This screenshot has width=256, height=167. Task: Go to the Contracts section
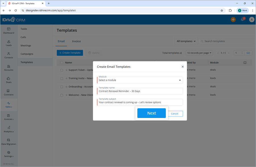pyautogui.click(x=9, y=92)
